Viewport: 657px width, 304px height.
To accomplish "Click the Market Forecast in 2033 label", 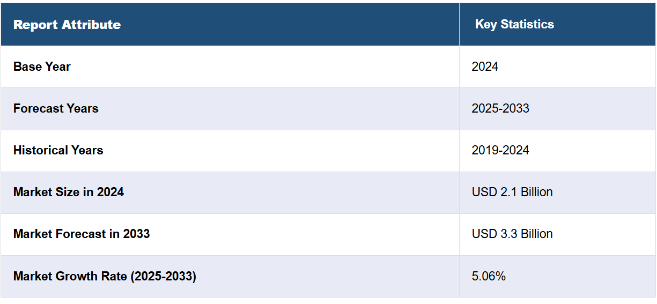I will coord(82,234).
